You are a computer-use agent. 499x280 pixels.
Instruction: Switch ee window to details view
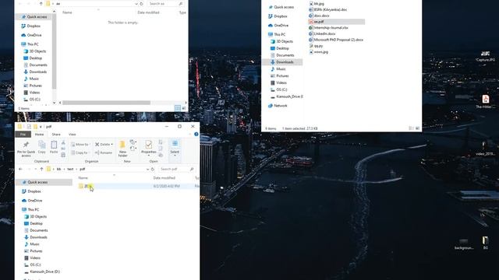click(178, 108)
